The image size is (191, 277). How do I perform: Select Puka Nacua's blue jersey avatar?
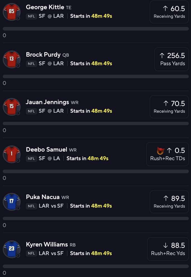[12, 202]
